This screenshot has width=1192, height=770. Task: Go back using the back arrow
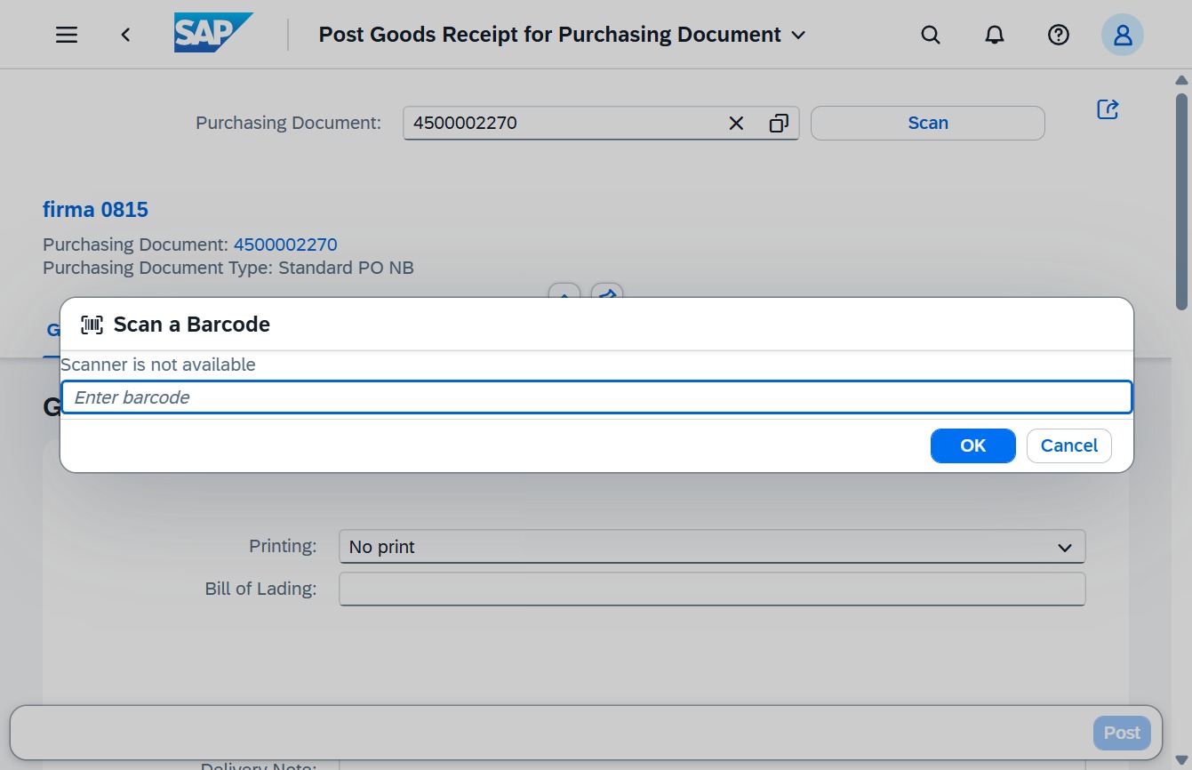click(x=126, y=35)
